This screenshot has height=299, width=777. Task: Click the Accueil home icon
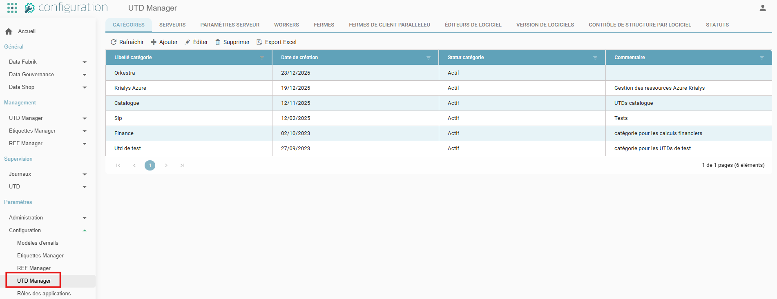click(x=9, y=31)
